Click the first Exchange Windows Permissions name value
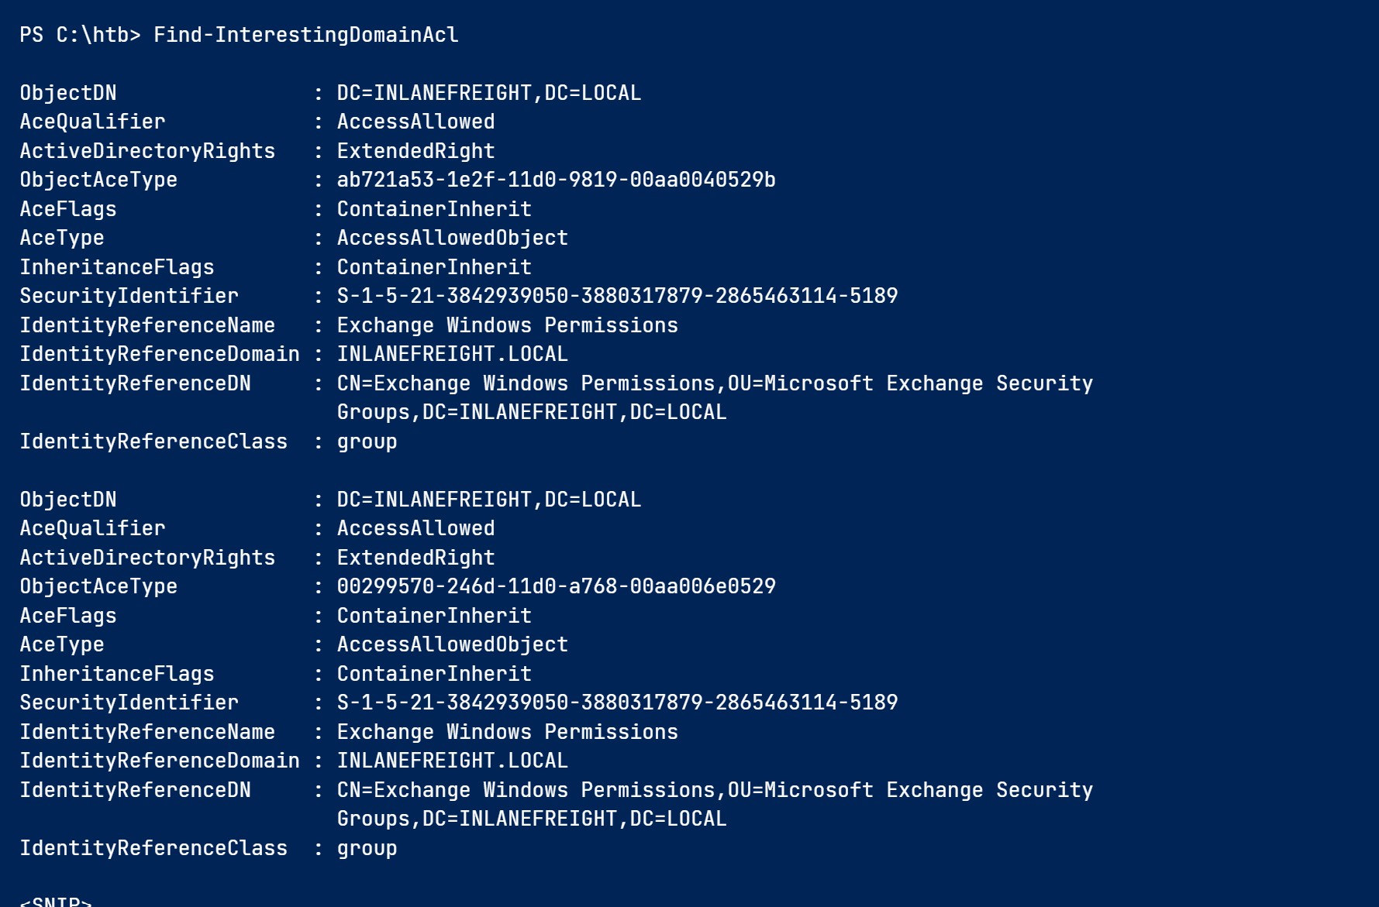1379x907 pixels. (507, 325)
